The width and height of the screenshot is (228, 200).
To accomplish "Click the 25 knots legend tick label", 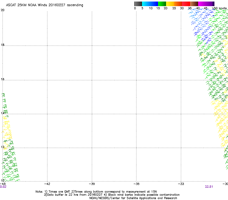I will pyautogui.click(x=174, y=8).
